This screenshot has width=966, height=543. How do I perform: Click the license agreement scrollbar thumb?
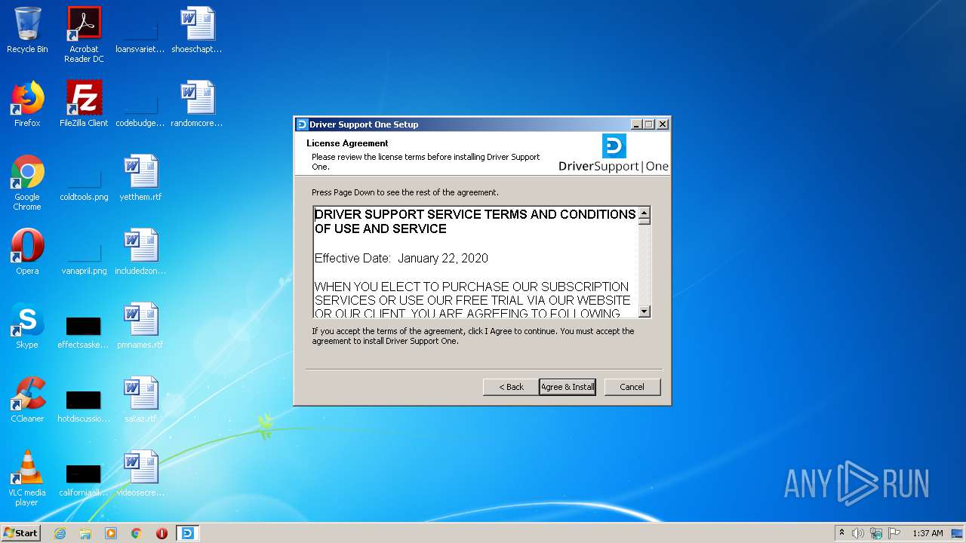coord(645,222)
